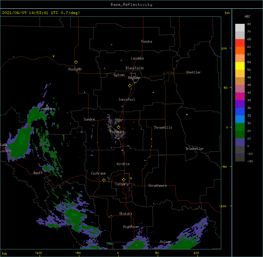
Task: Pick the blue 33-36 dBZ legend swatch
Action: [x=240, y=111]
